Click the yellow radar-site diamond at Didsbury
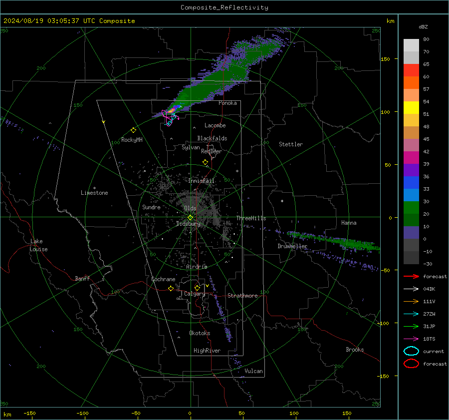This screenshot has height=420, width=449. [x=190, y=218]
